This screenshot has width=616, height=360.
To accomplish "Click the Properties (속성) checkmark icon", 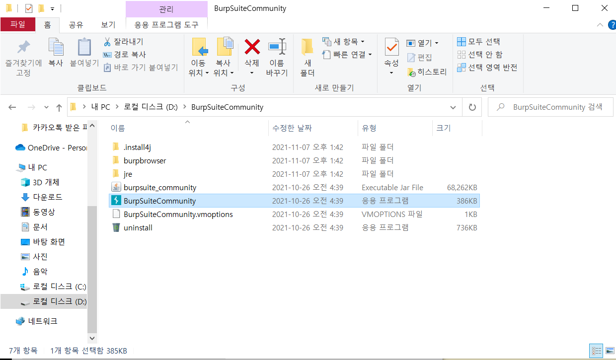I will (391, 47).
